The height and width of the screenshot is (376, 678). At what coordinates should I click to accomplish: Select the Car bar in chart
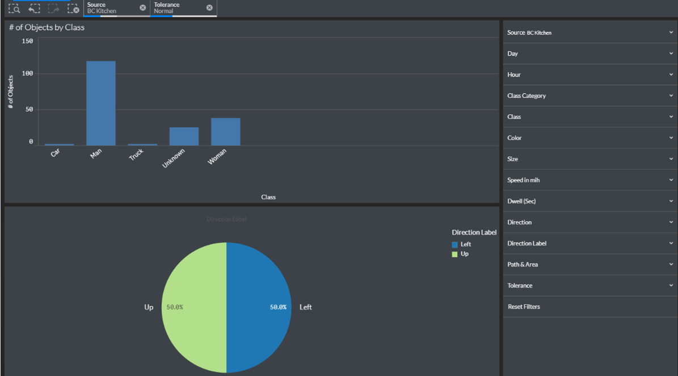[59, 144]
